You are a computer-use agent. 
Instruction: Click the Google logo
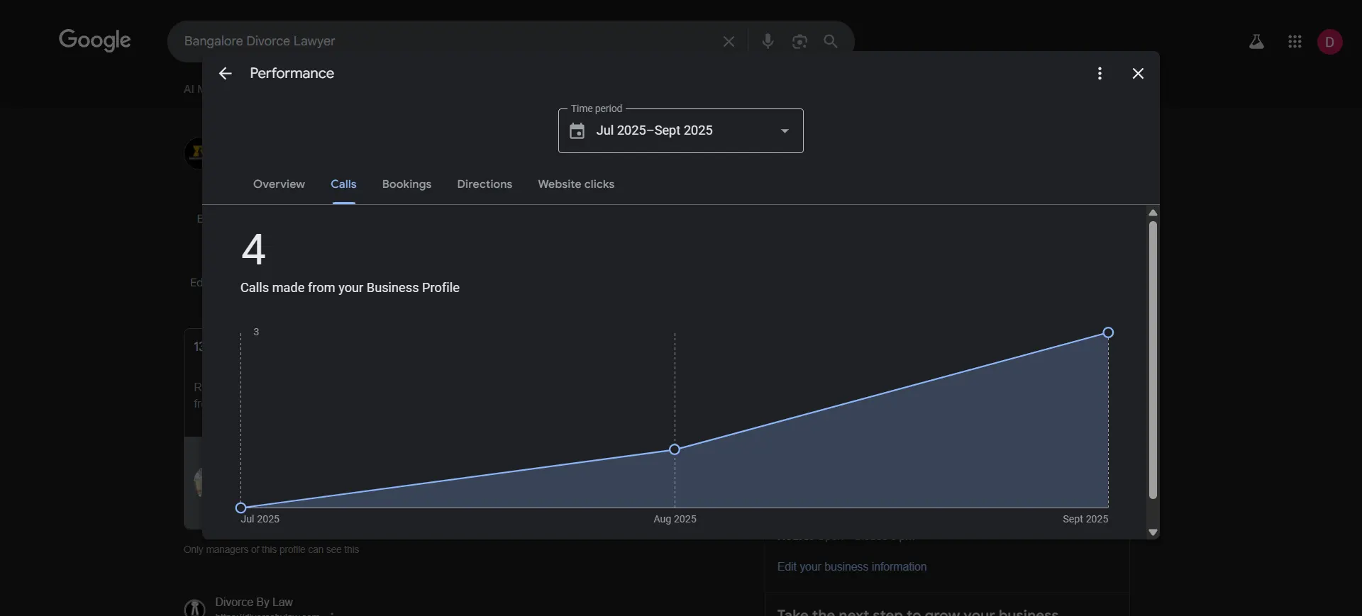(94, 40)
